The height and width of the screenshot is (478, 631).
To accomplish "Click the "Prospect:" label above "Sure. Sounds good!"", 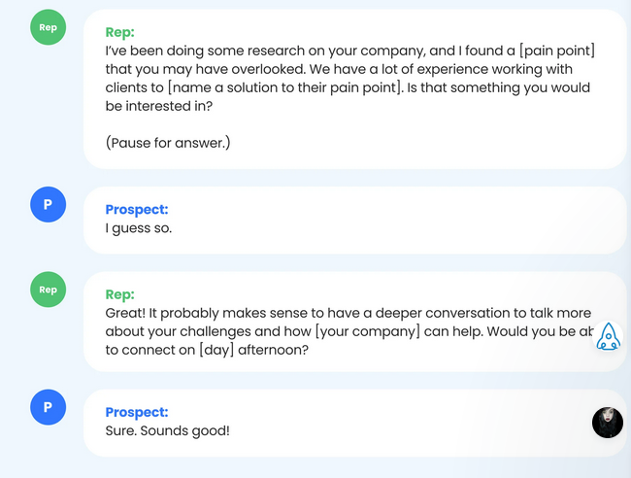I will (x=137, y=412).
